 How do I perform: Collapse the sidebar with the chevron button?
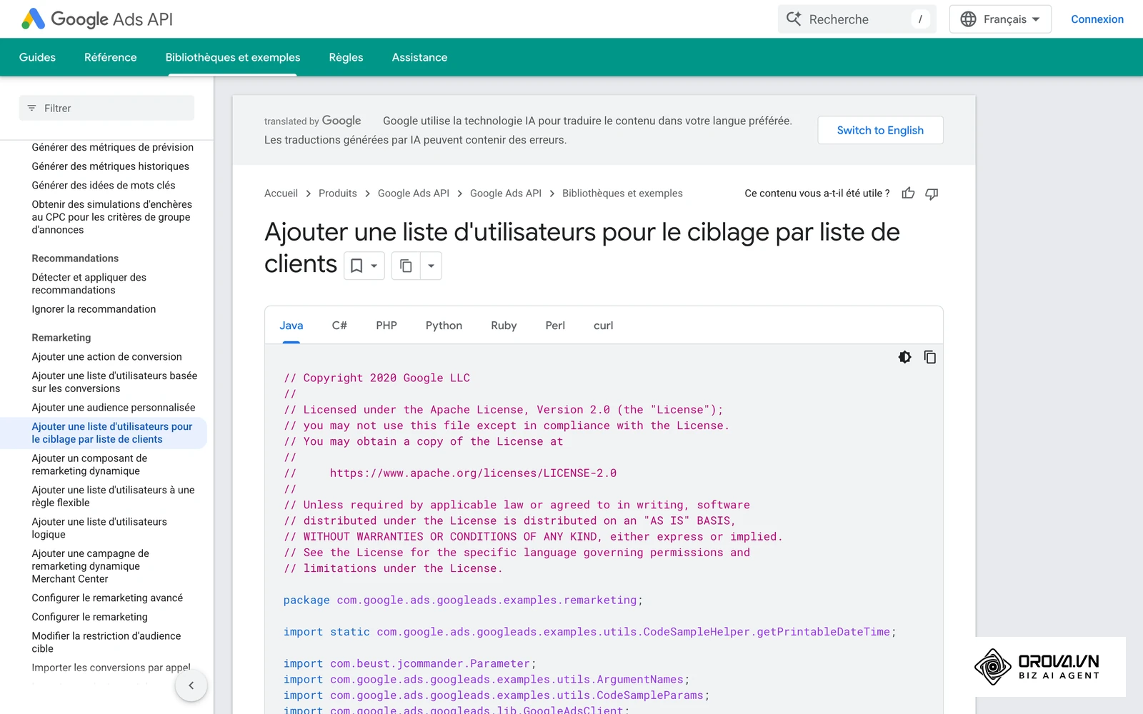[x=191, y=685]
